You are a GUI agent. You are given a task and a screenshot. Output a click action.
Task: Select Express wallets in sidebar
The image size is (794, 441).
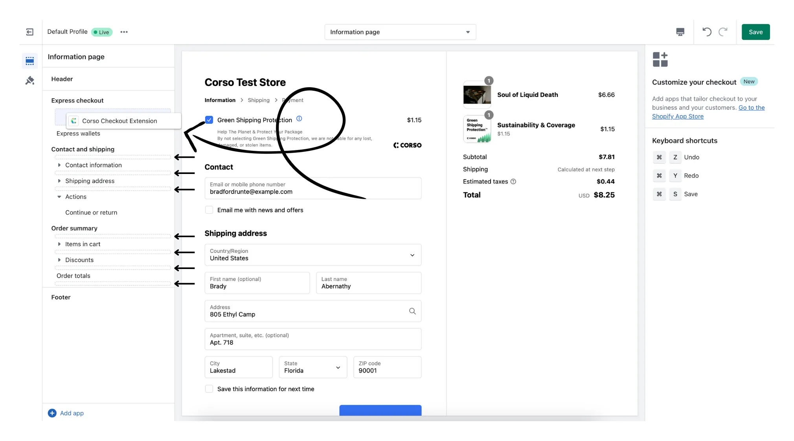click(78, 134)
